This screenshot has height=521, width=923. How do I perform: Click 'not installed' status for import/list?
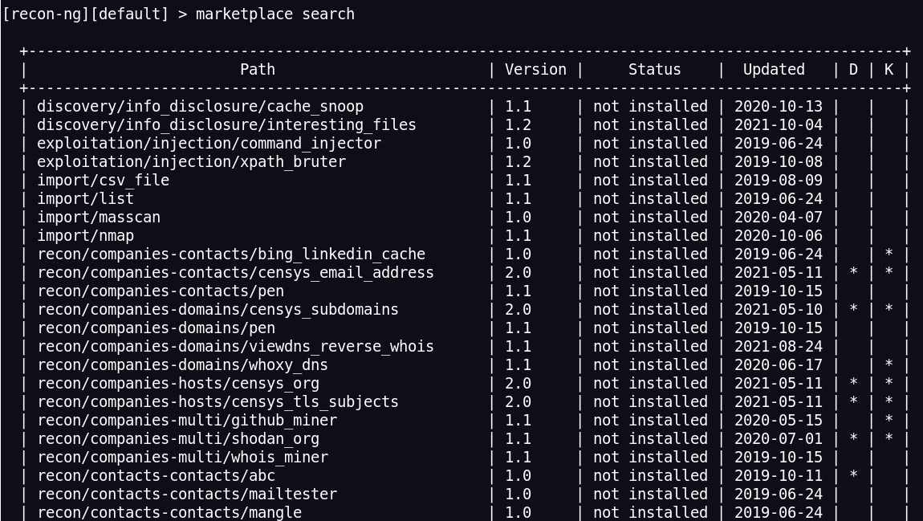pyautogui.click(x=650, y=198)
